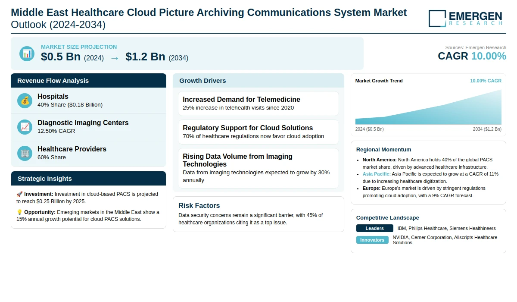Click the Leaders badge in Competitive Landscape
The width and height of the screenshot is (517, 302).
[374, 228]
